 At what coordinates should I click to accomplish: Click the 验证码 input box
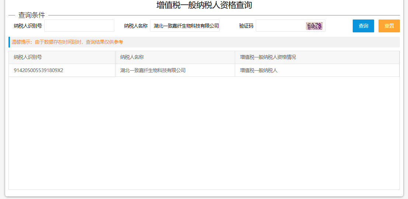(280, 26)
